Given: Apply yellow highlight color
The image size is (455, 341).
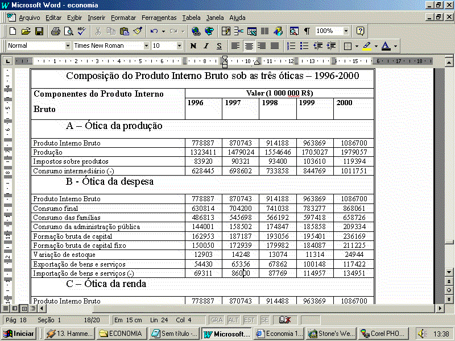Looking at the screenshot, I should (367, 46).
